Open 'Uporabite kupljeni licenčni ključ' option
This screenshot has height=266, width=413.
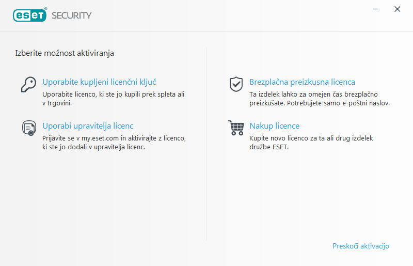coord(99,82)
